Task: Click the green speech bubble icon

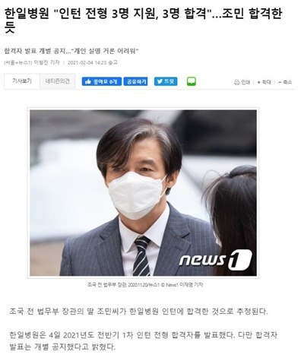Action: click(192, 81)
